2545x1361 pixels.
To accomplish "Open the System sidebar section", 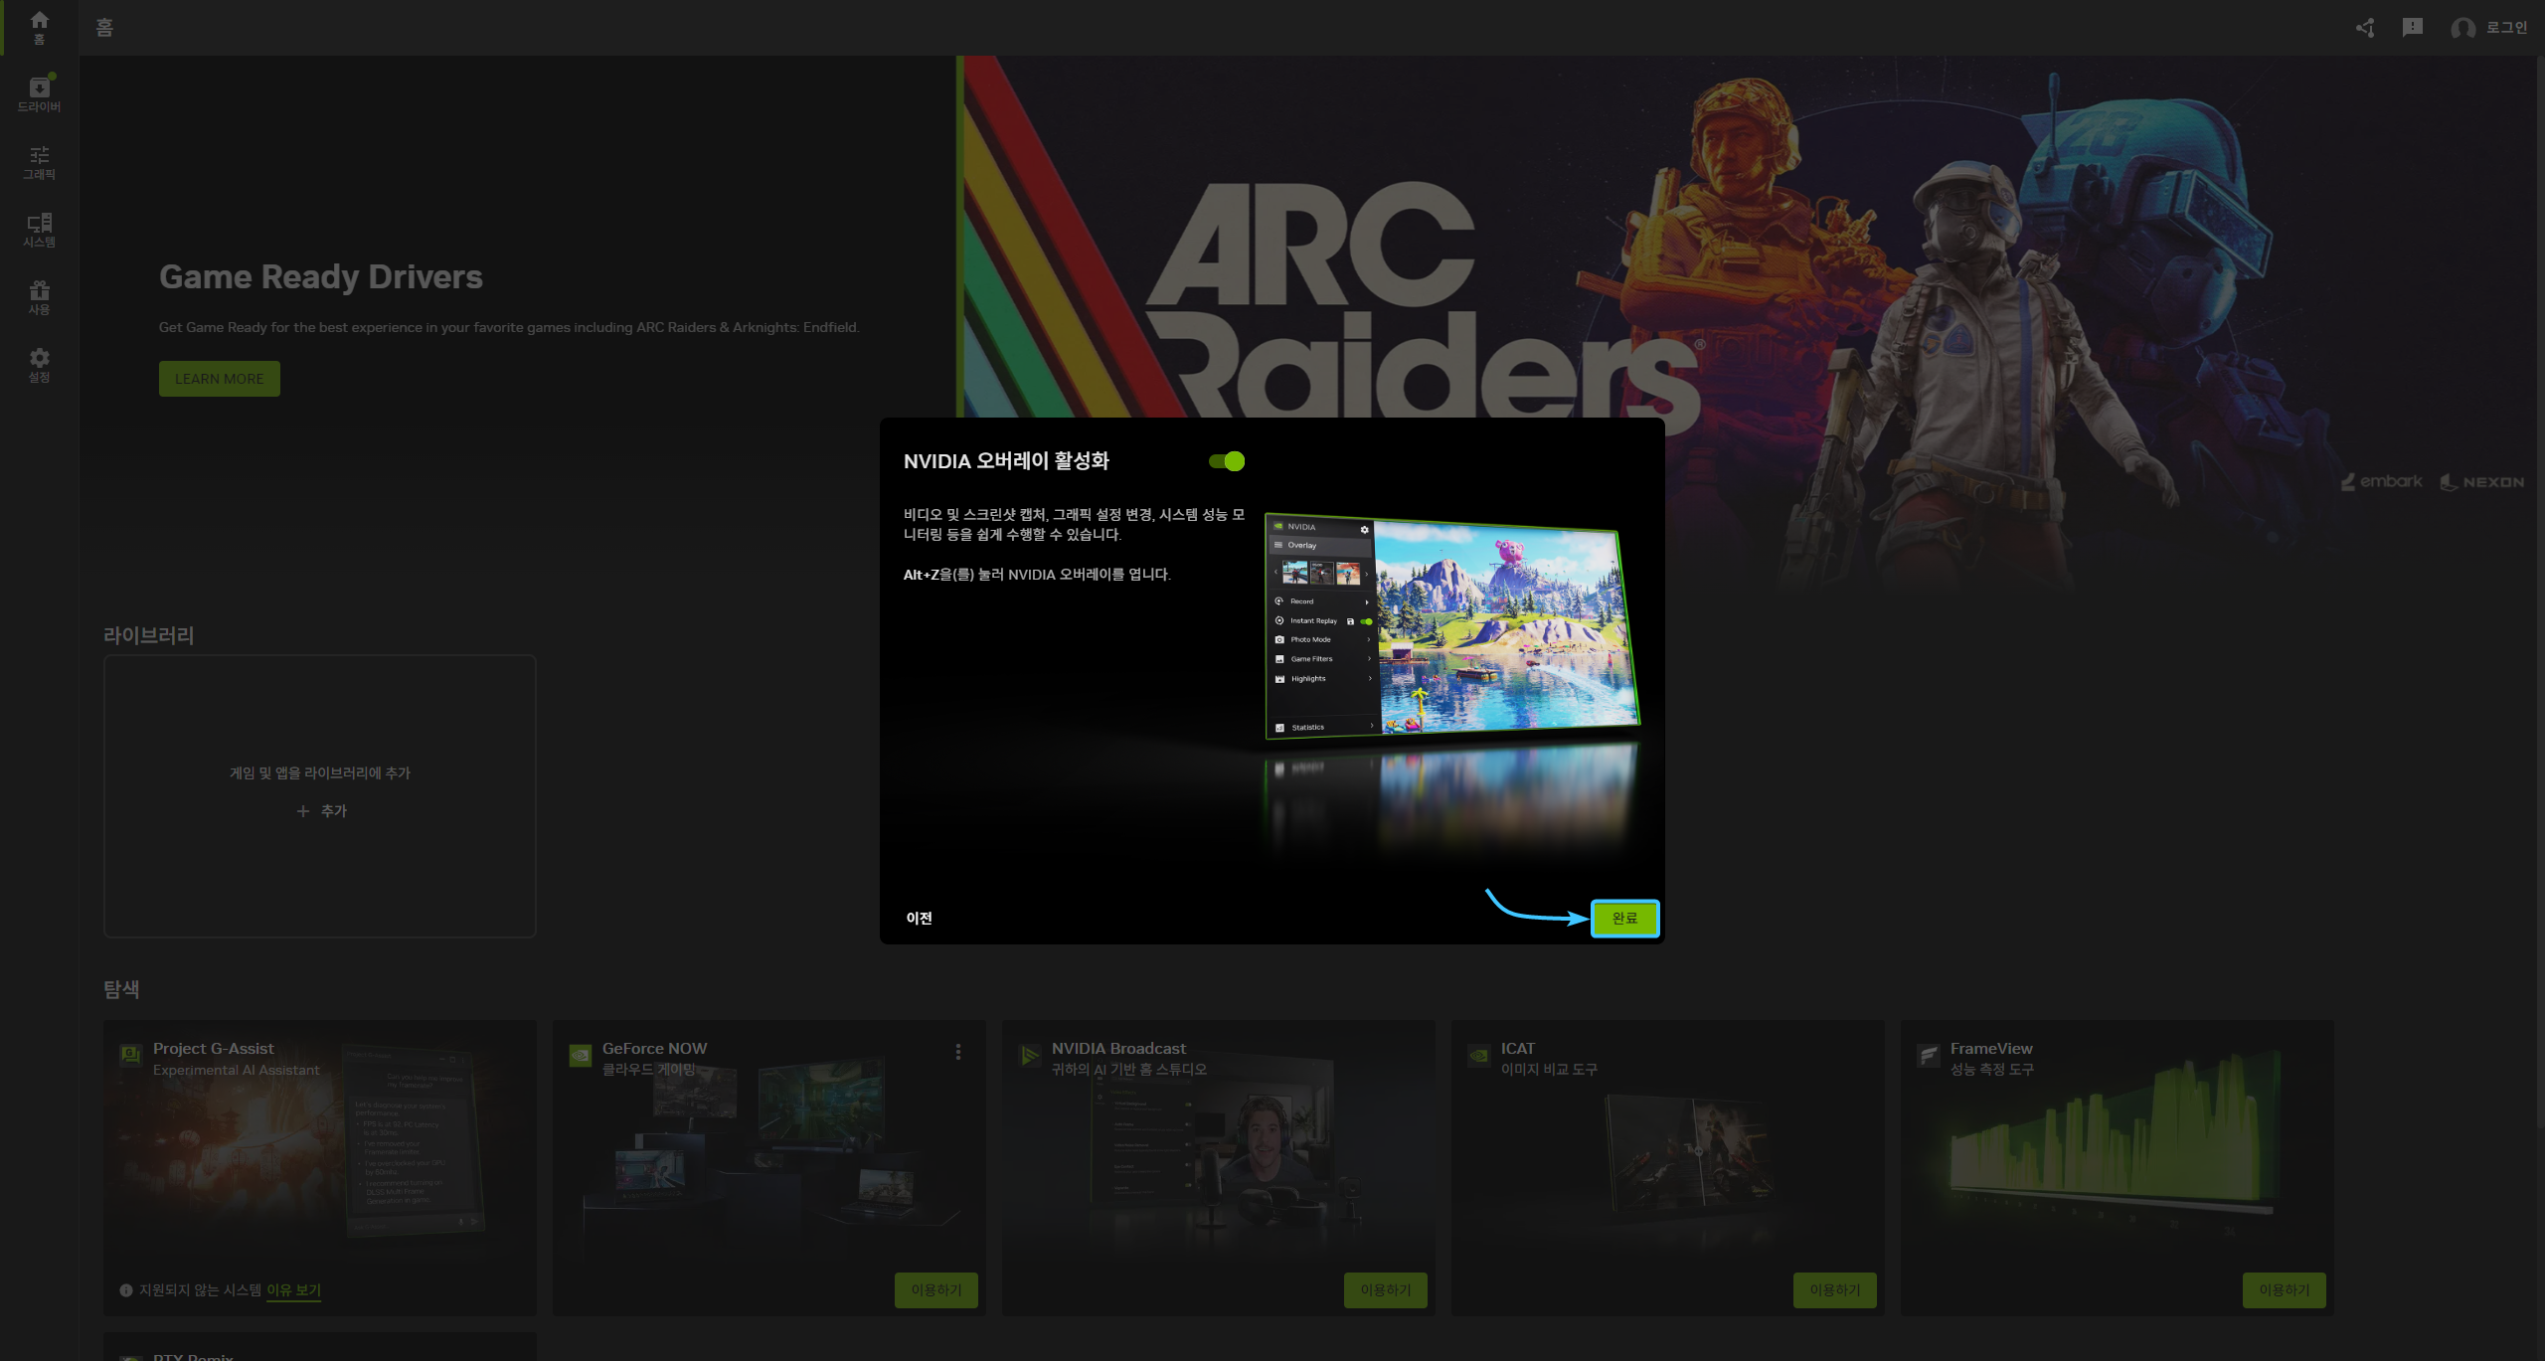I will 39,230.
